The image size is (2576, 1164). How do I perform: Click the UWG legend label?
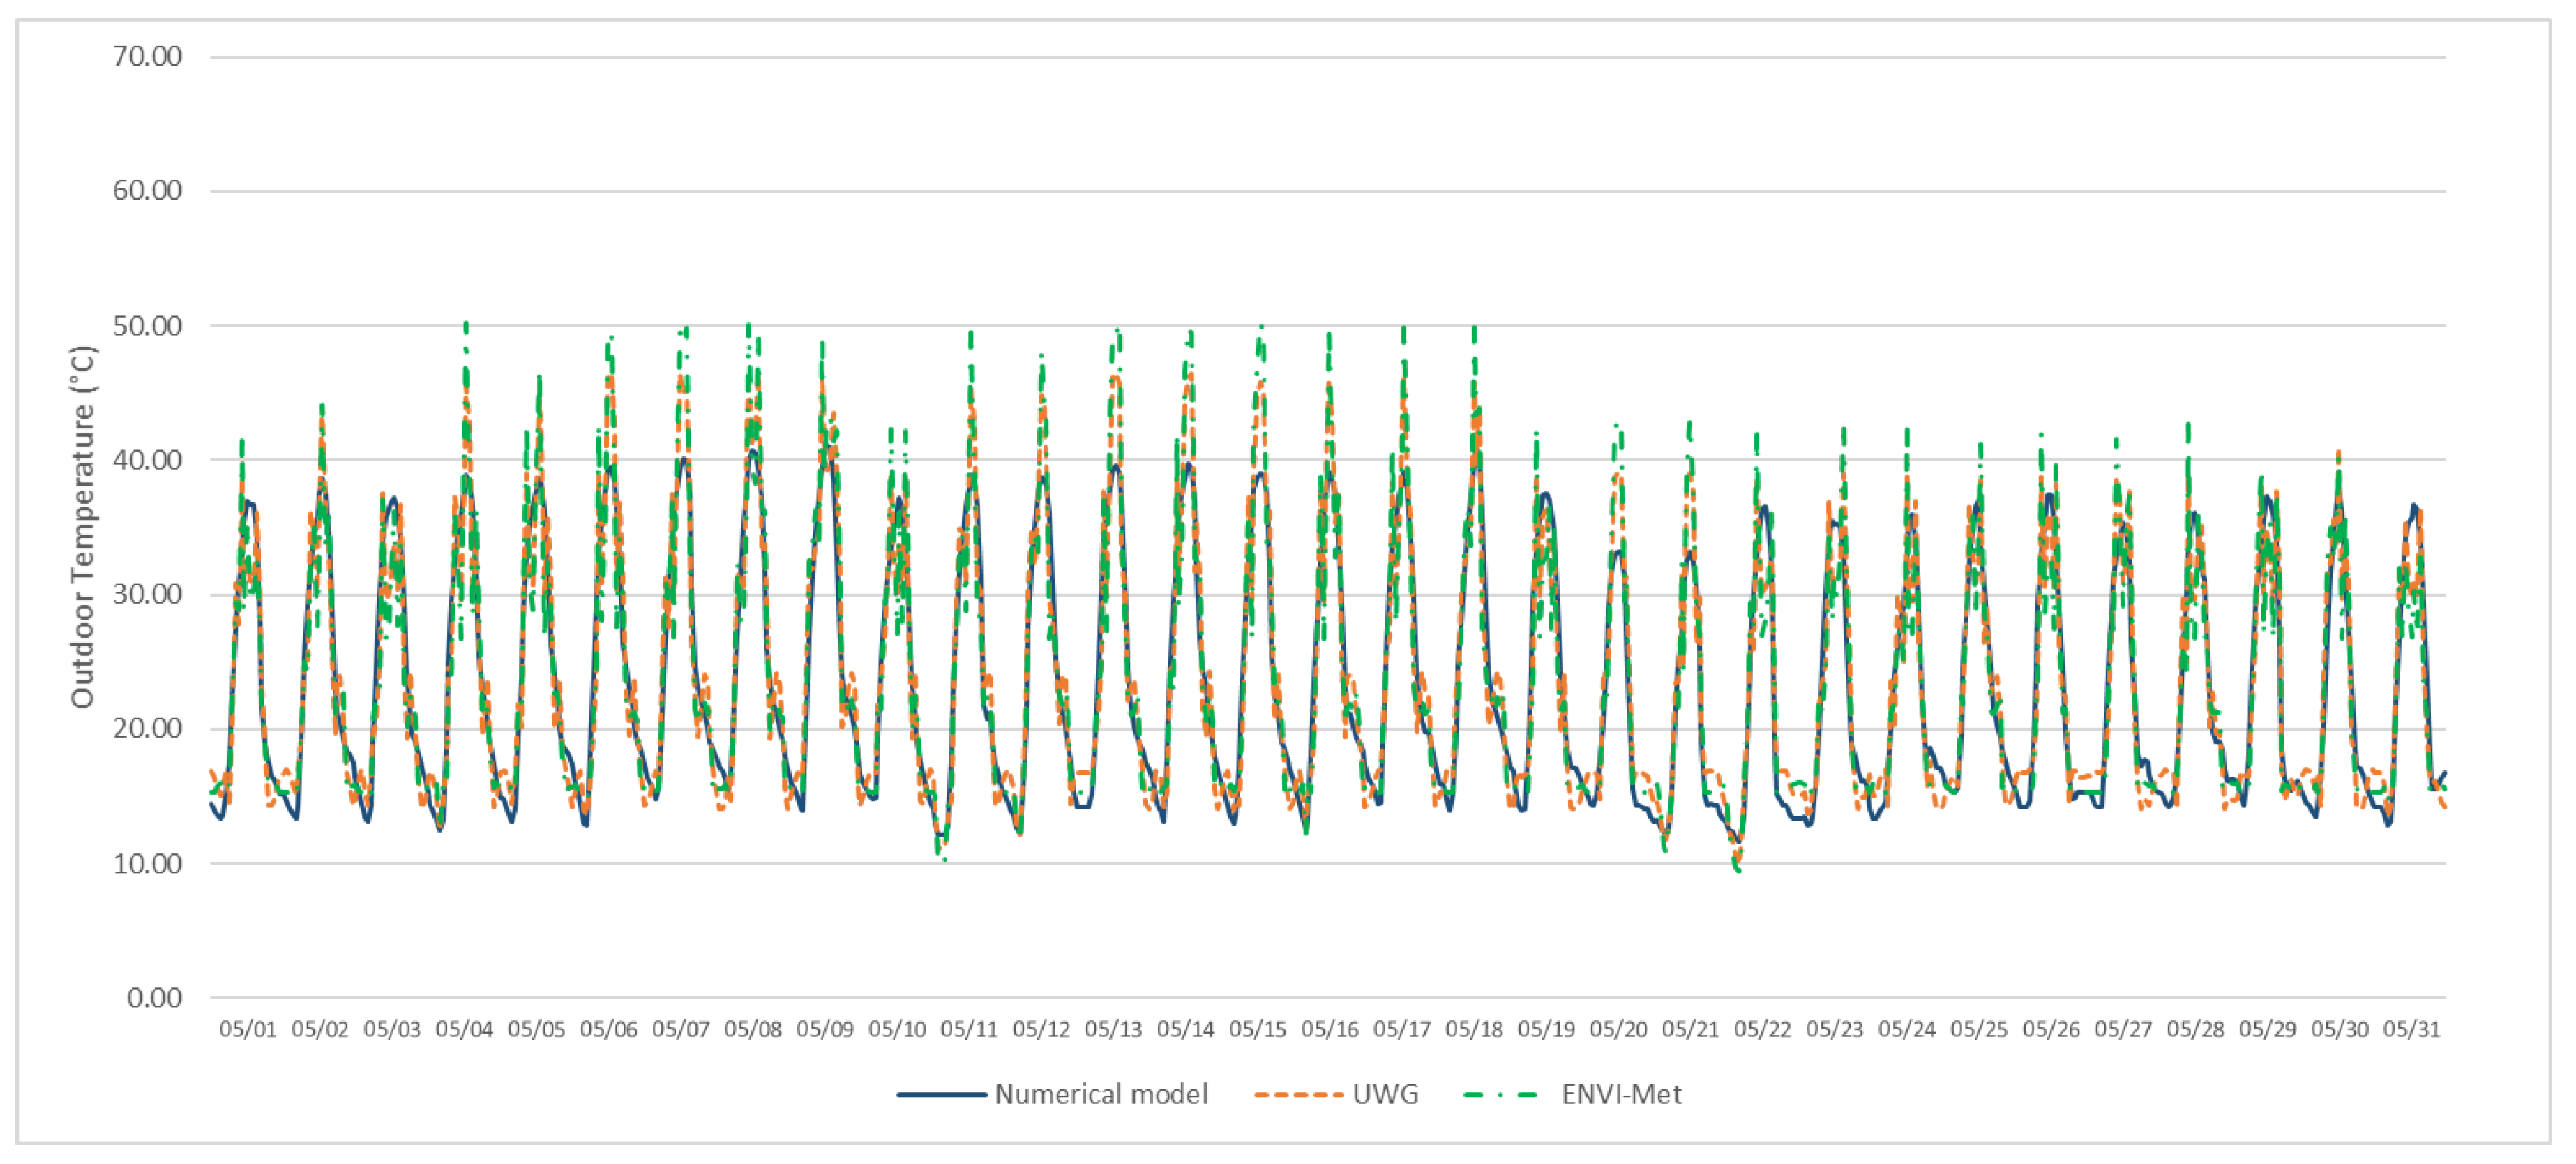click(1385, 1094)
